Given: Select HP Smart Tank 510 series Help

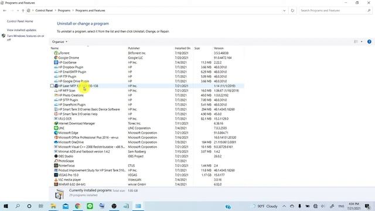Looking at the screenshot, I should point(147,114).
